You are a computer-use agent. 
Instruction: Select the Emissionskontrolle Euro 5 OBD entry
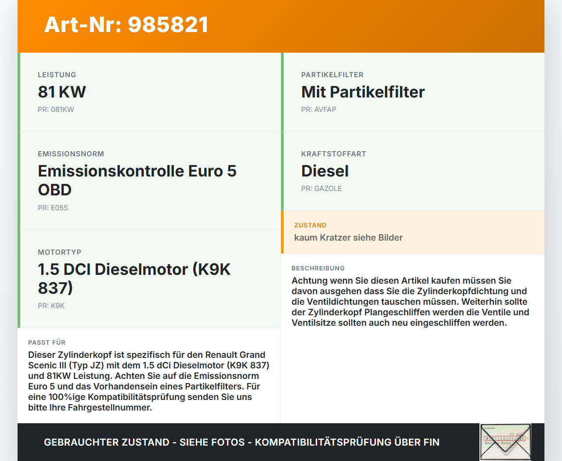[137, 180]
